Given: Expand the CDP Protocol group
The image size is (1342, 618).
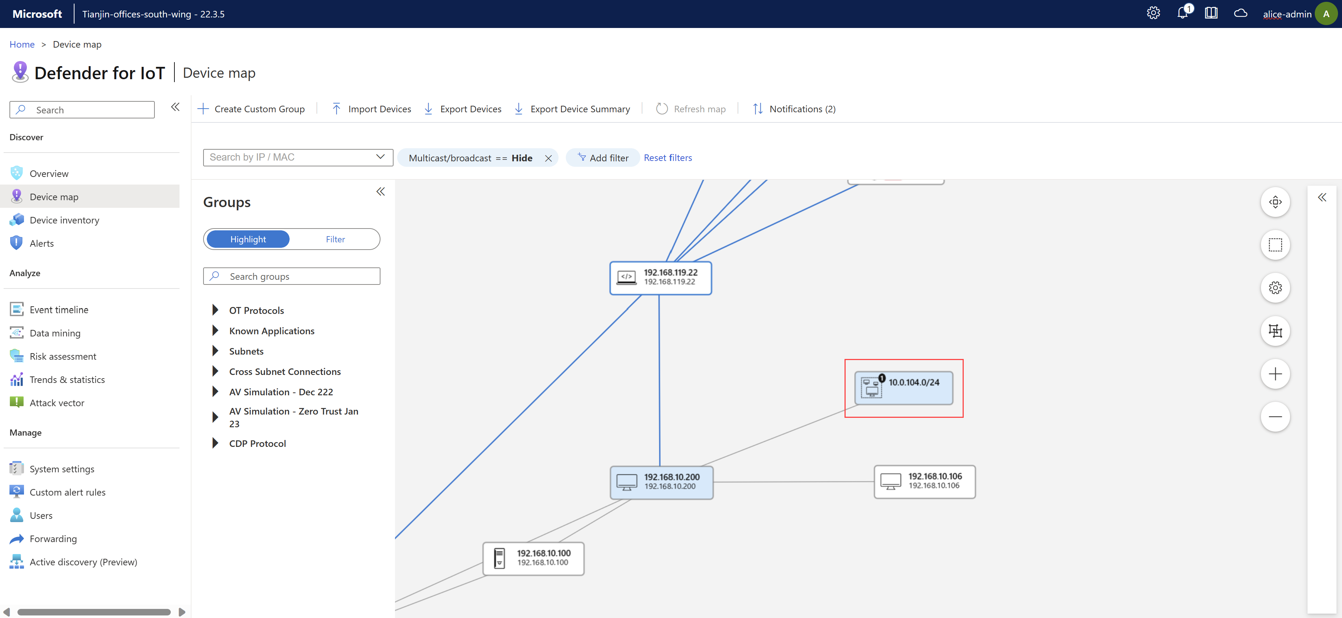Looking at the screenshot, I should click(215, 443).
